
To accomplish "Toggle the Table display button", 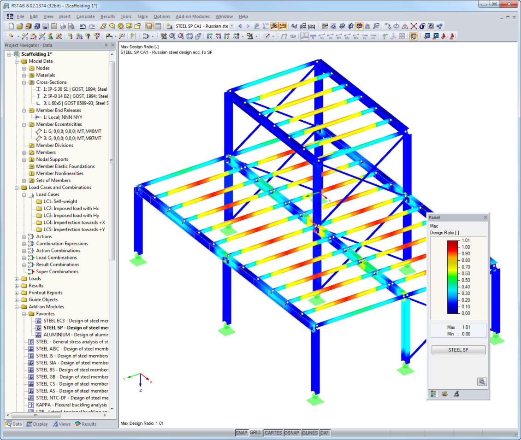I will point(158,26).
